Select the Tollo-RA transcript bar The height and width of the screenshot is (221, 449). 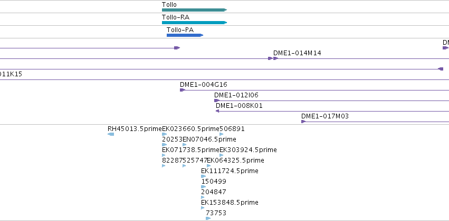195,23
